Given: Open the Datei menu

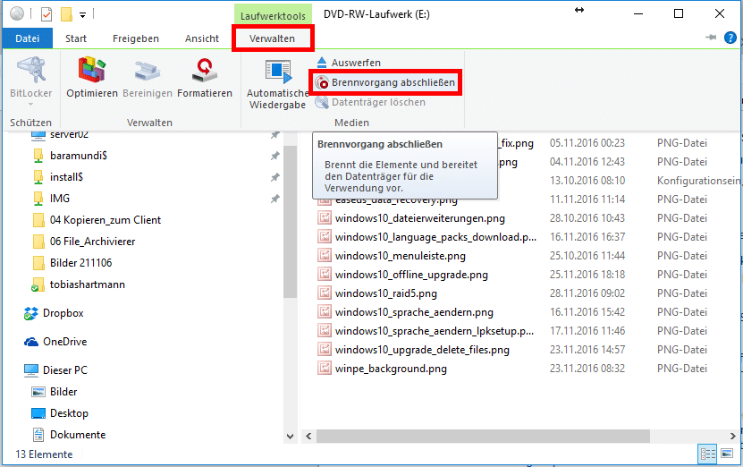Looking at the screenshot, I should tap(28, 38).
